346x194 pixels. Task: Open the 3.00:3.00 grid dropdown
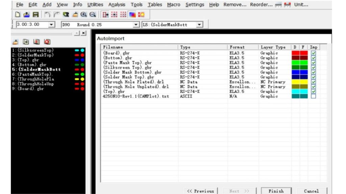pos(51,25)
